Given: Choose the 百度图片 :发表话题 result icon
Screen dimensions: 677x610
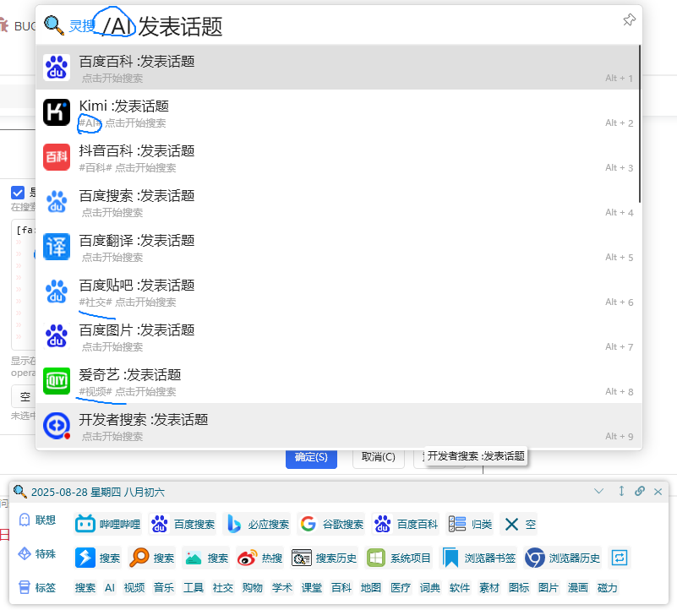Looking at the screenshot, I should tap(57, 336).
